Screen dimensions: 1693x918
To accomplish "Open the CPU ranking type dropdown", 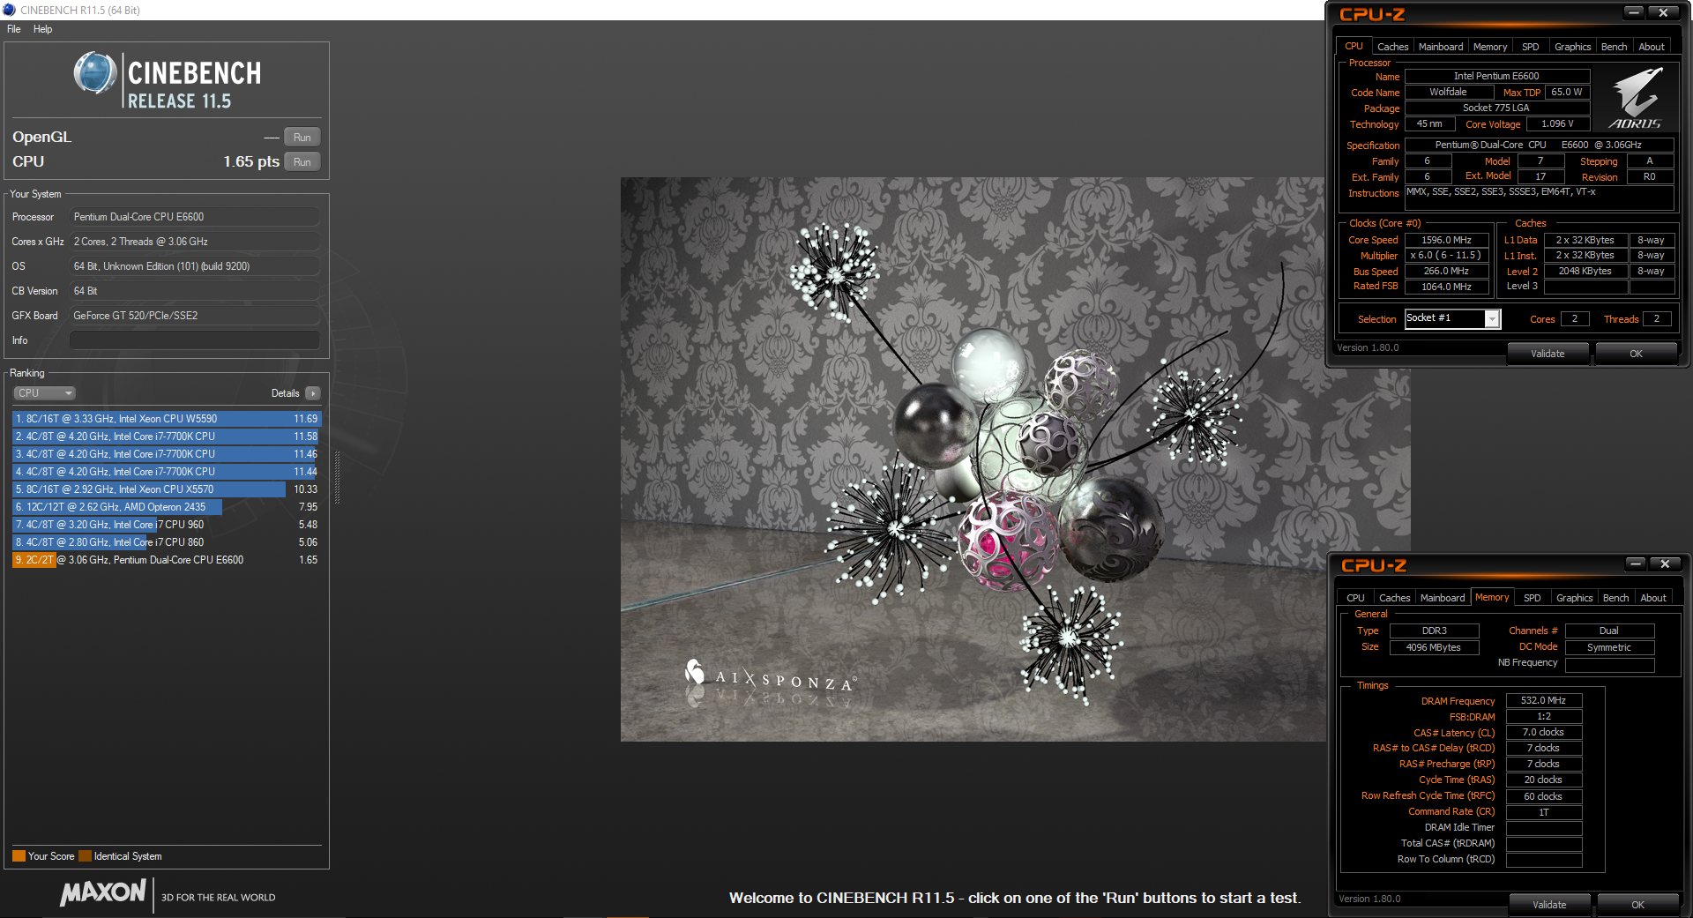I will (x=44, y=393).
